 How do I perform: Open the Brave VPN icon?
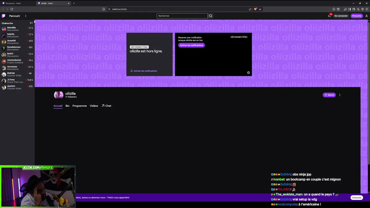[x=362, y=9]
